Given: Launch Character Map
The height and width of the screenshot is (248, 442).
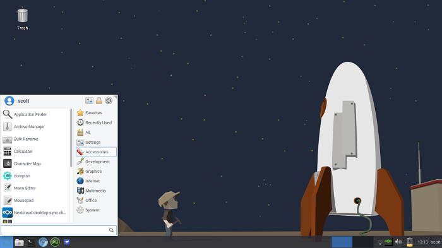Looking at the screenshot, I should (x=35, y=163).
